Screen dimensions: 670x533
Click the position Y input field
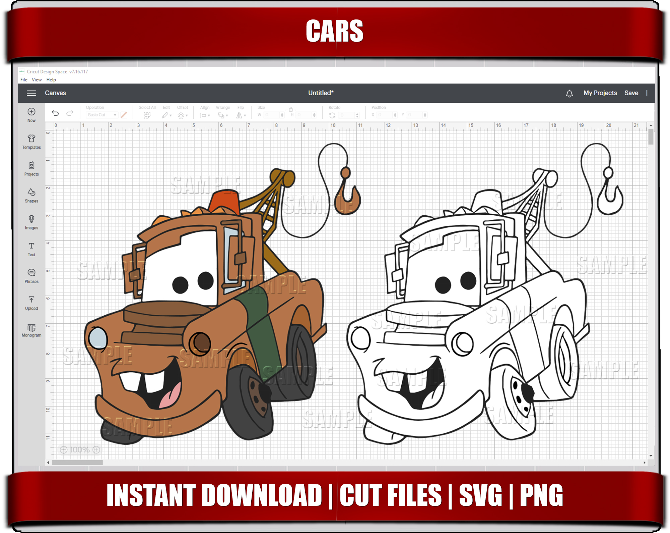(x=417, y=115)
